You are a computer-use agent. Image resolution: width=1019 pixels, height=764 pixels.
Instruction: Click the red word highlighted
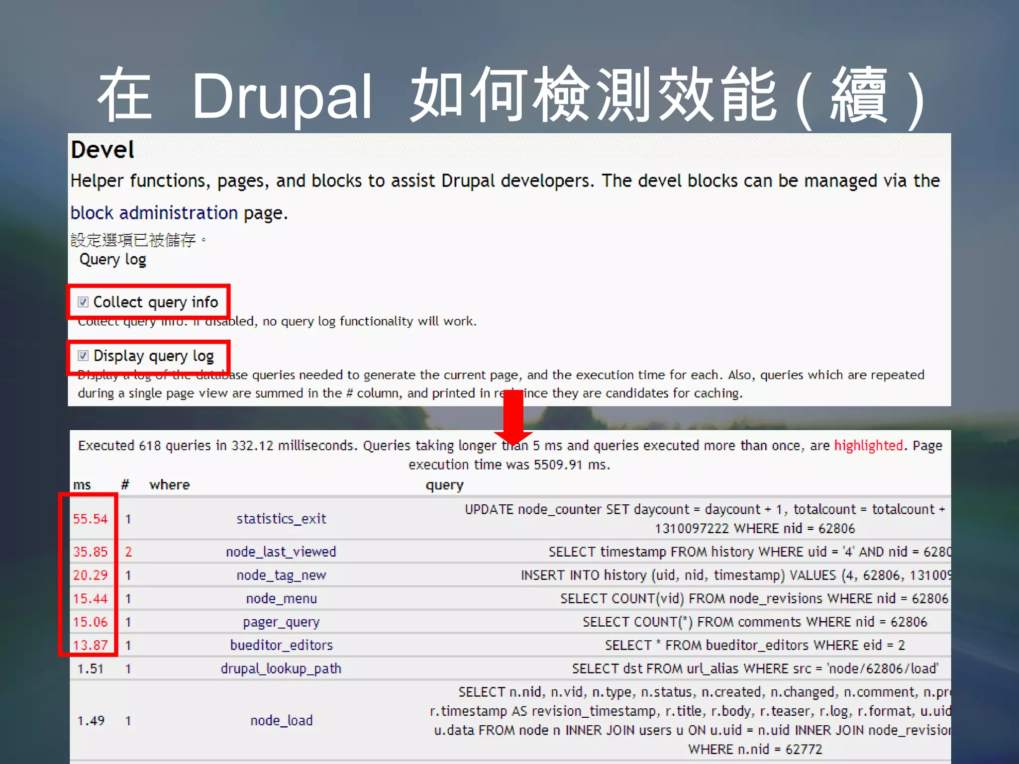868,446
